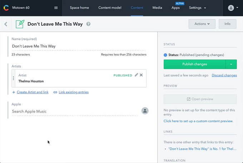Focus the Search Apple Music field

click(75, 112)
